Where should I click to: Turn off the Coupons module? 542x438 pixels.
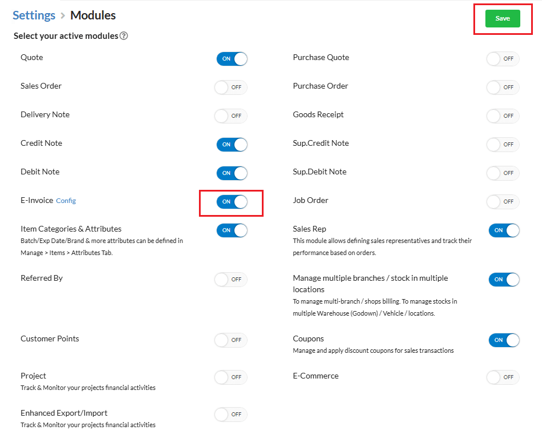point(504,340)
